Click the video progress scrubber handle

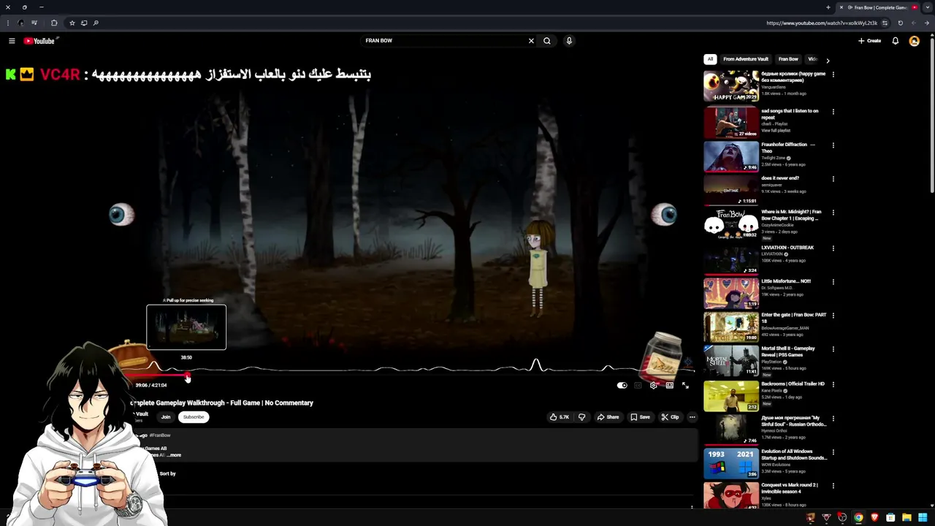click(x=188, y=377)
